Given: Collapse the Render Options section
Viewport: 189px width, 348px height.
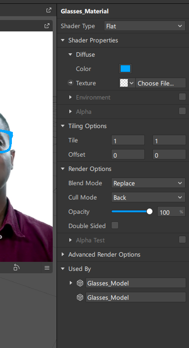Looking at the screenshot, I should (63, 169).
